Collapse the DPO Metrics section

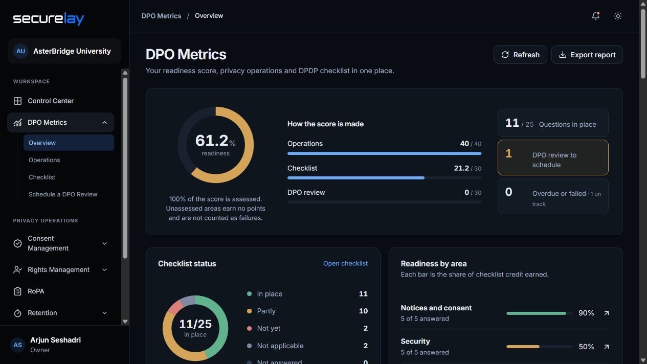(x=104, y=122)
